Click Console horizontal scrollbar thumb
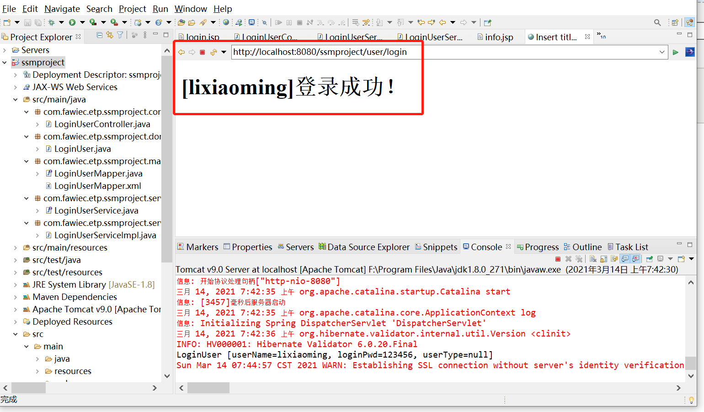Viewport: 704px width, 412px height. [x=208, y=388]
